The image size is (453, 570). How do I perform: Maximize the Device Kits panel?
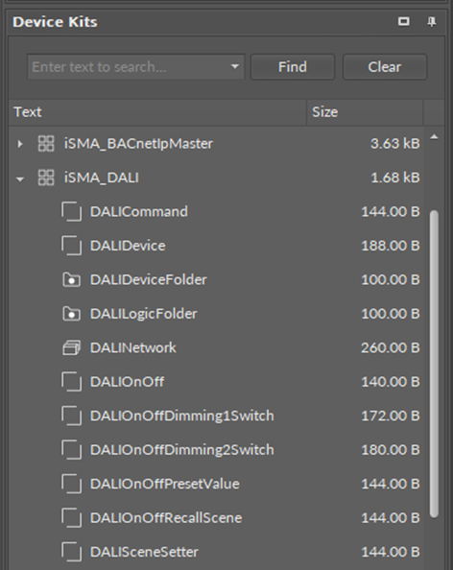(403, 21)
